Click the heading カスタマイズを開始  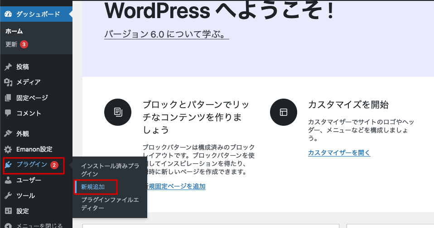(348, 105)
